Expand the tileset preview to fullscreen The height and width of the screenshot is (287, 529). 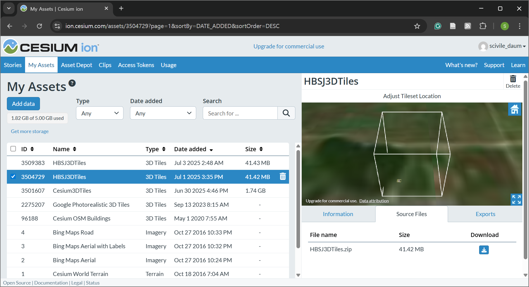pos(516,199)
